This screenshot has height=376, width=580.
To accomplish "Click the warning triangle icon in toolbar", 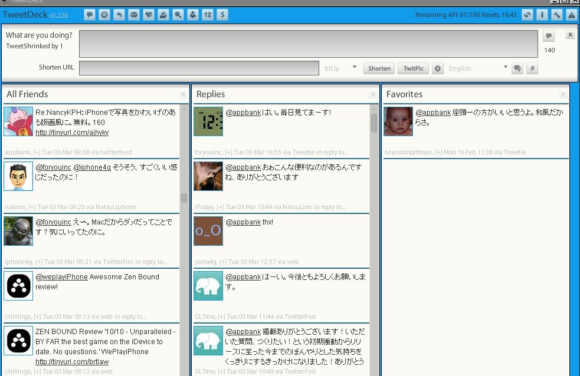I will (x=572, y=15).
